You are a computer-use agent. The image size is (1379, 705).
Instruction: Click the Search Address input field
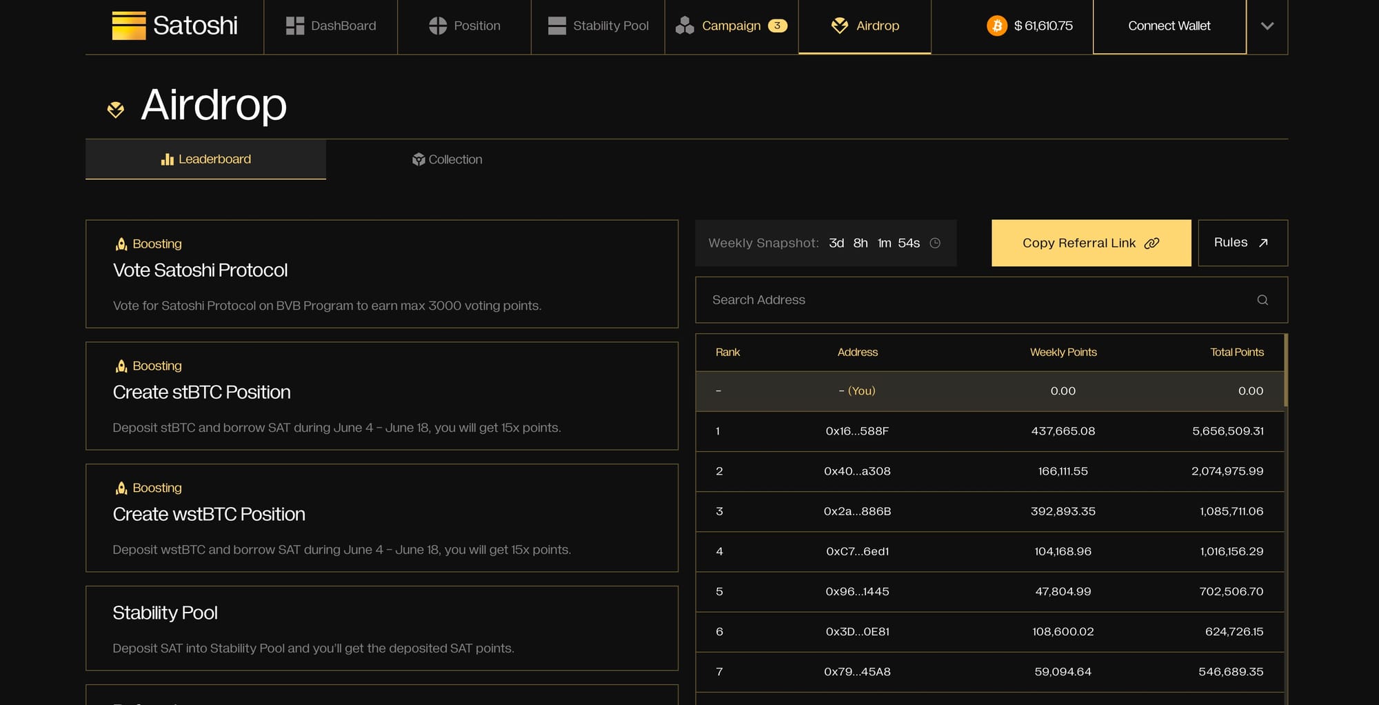(x=992, y=300)
